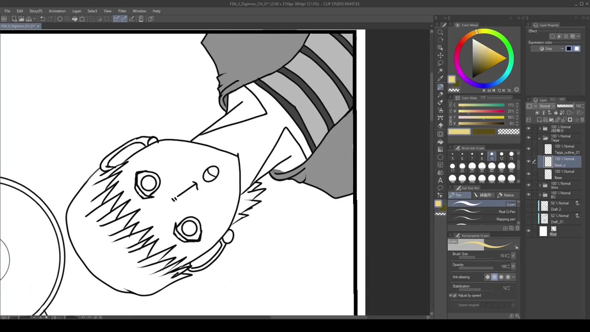Image resolution: width=590 pixels, height=332 pixels.
Task: Select the Fill bucket tool
Action: click(440, 142)
